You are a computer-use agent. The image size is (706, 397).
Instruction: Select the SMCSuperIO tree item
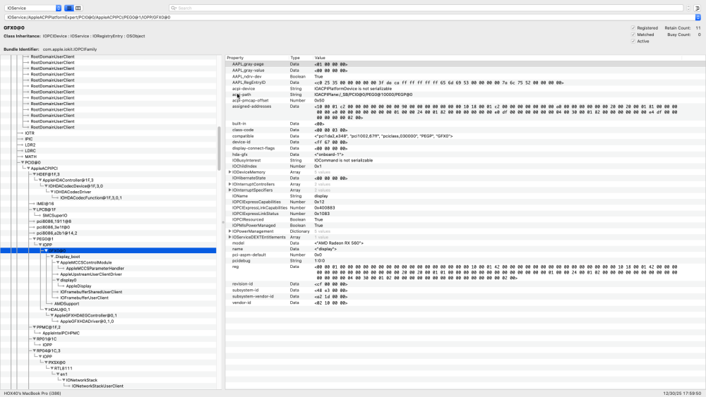click(54, 215)
